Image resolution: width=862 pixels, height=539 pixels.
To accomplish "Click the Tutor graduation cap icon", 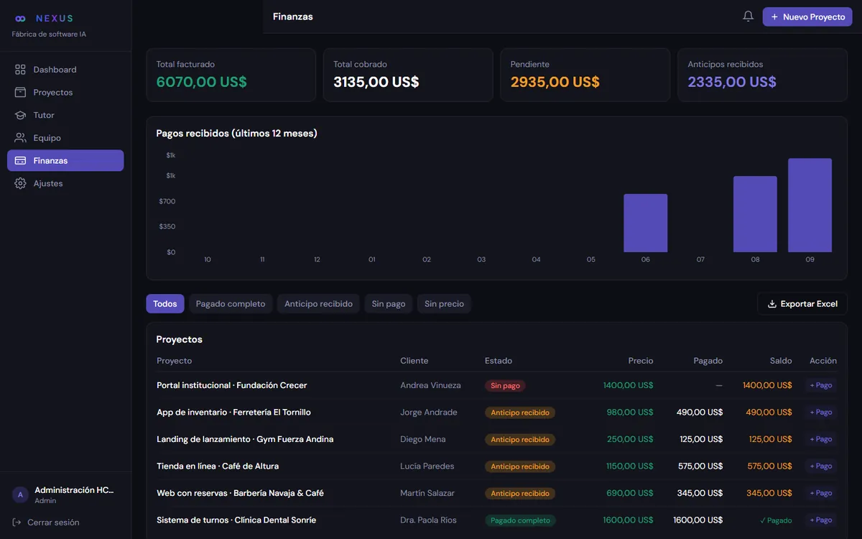I will click(20, 115).
